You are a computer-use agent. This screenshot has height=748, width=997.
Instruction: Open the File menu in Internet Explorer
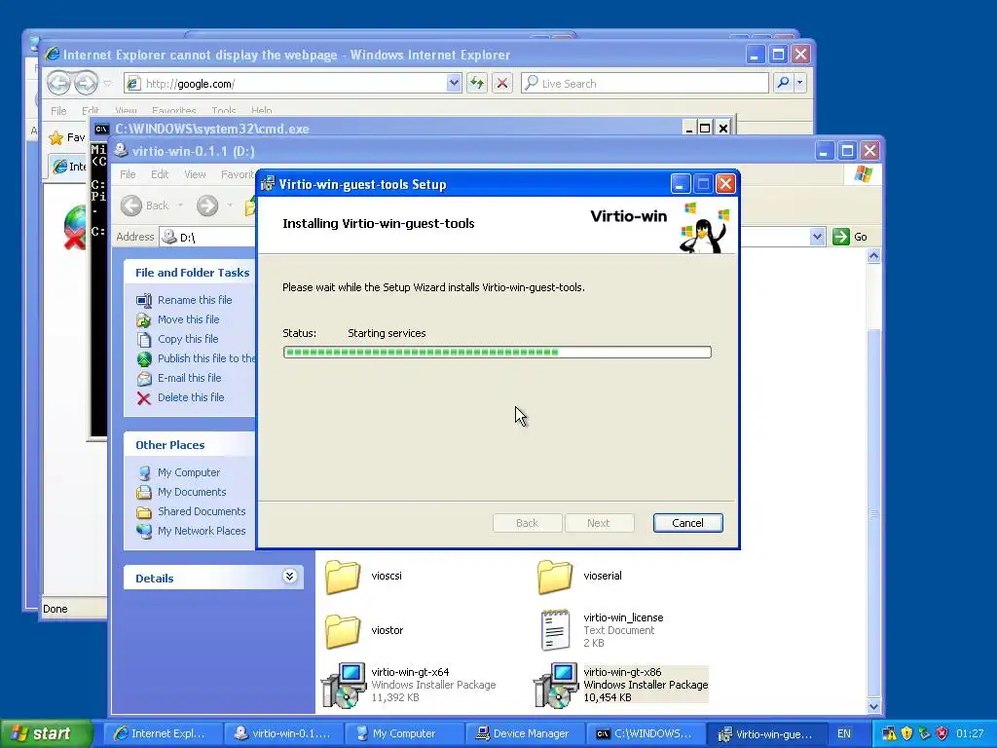[x=58, y=111]
